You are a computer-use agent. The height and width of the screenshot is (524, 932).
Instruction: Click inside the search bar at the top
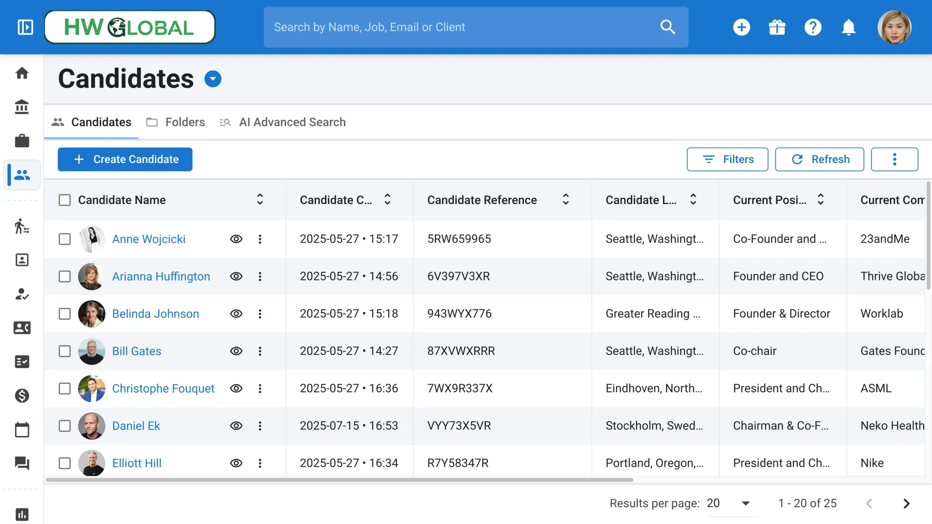[x=466, y=27]
